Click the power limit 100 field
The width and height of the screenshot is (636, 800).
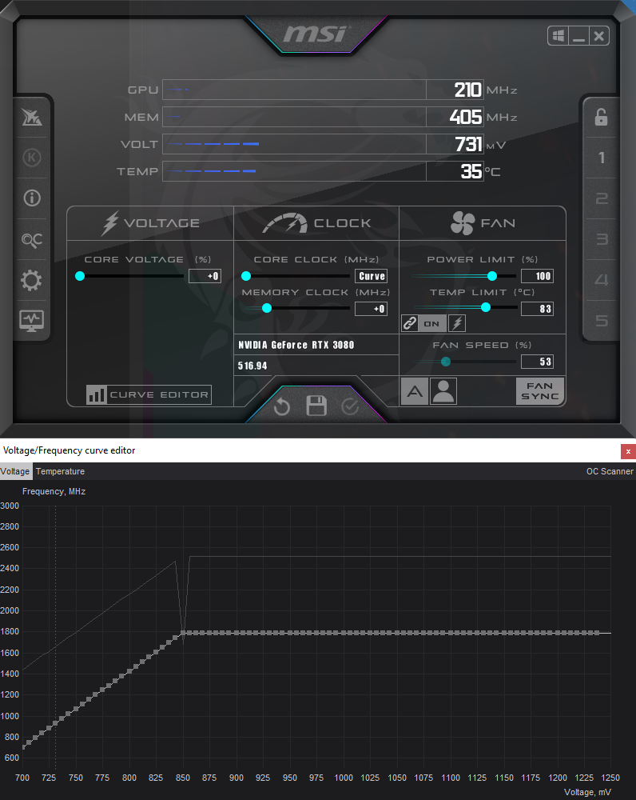point(537,276)
